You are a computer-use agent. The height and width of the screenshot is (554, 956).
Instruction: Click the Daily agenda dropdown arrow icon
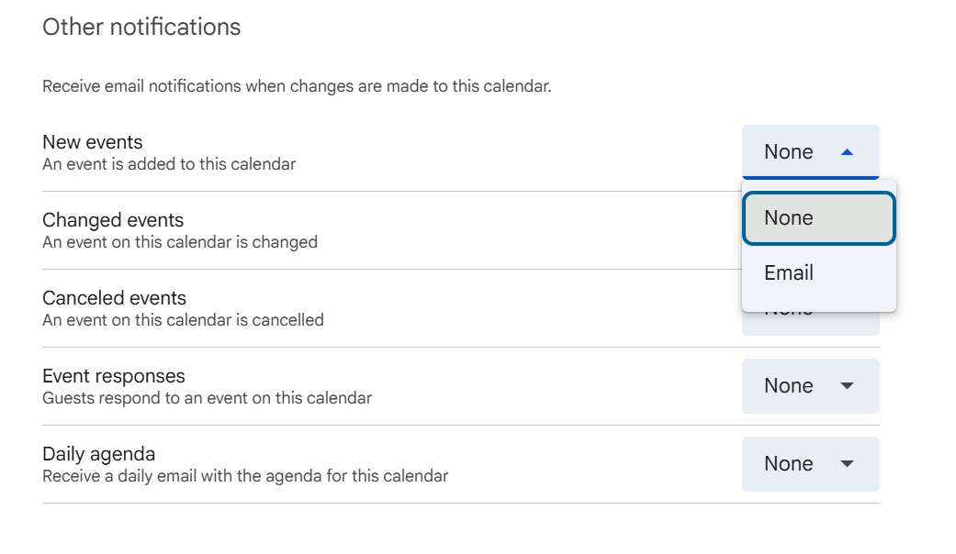click(847, 464)
